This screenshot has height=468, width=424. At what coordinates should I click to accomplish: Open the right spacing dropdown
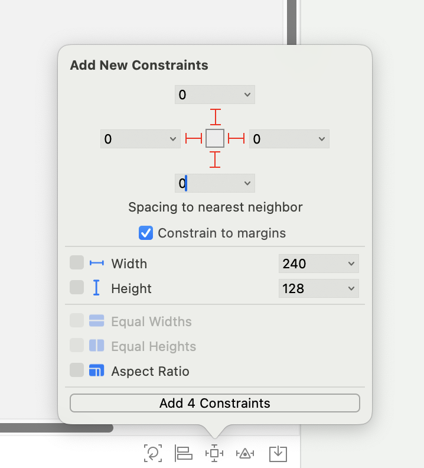tap(321, 139)
